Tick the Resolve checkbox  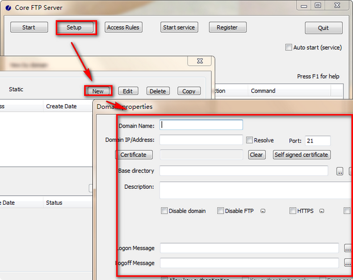(x=249, y=140)
